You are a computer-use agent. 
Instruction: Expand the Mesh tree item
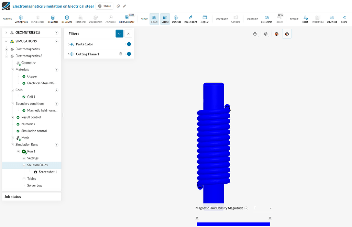(x=12, y=138)
